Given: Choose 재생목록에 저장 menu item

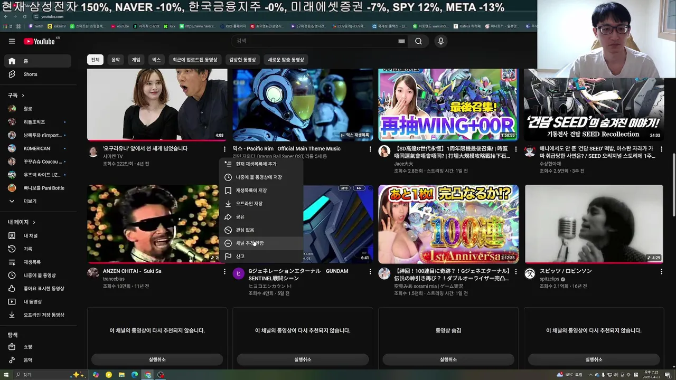Looking at the screenshot, I should 261,191.
